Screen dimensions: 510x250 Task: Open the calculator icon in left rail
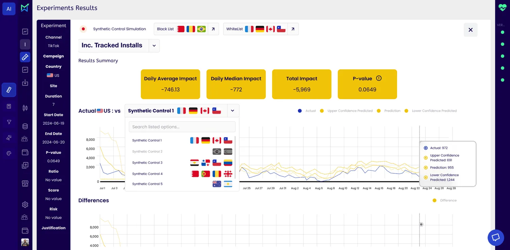[9, 106]
